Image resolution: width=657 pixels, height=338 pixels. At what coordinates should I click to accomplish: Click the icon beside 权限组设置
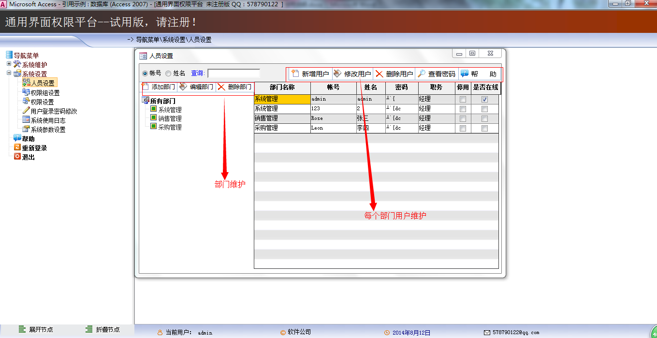[26, 92]
